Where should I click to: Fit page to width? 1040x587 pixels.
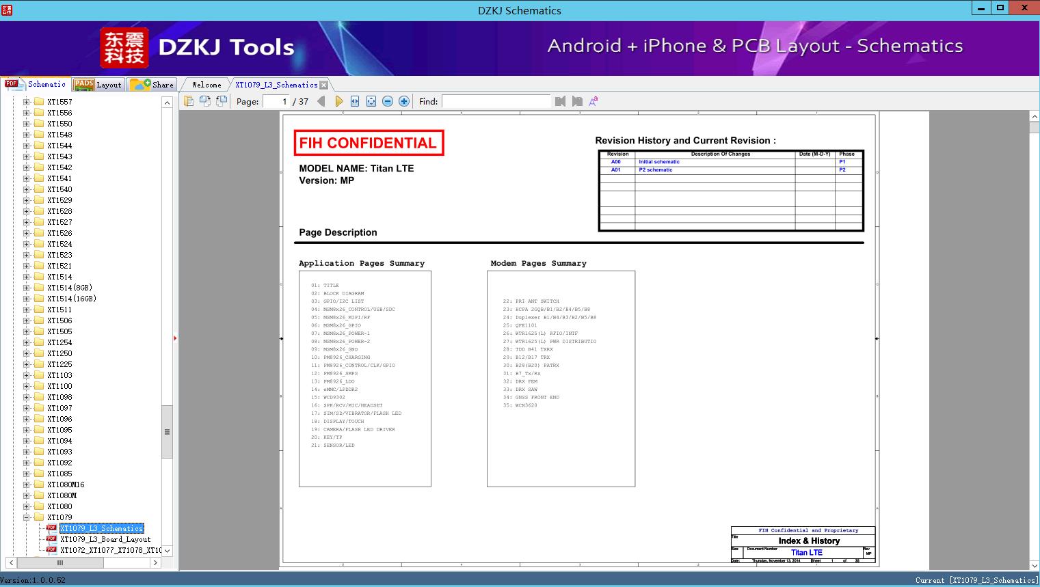(355, 101)
